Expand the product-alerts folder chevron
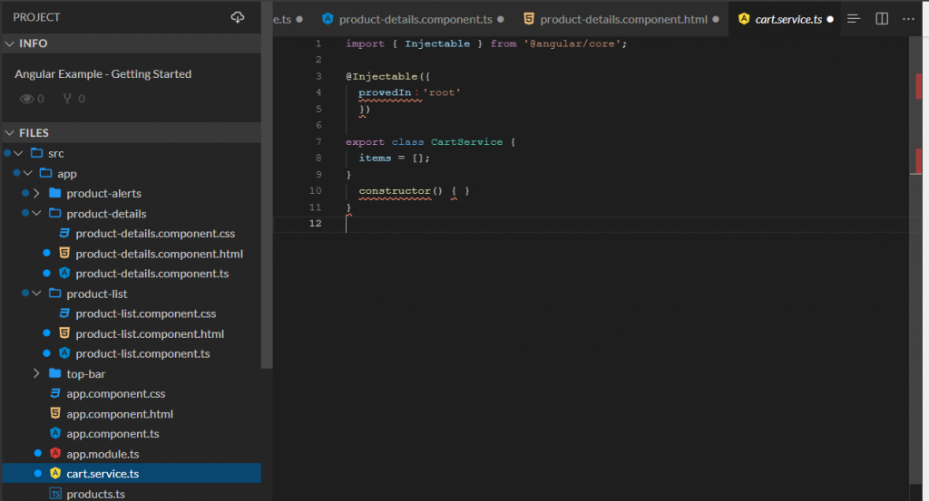The width and height of the screenshot is (929, 501). [36, 193]
